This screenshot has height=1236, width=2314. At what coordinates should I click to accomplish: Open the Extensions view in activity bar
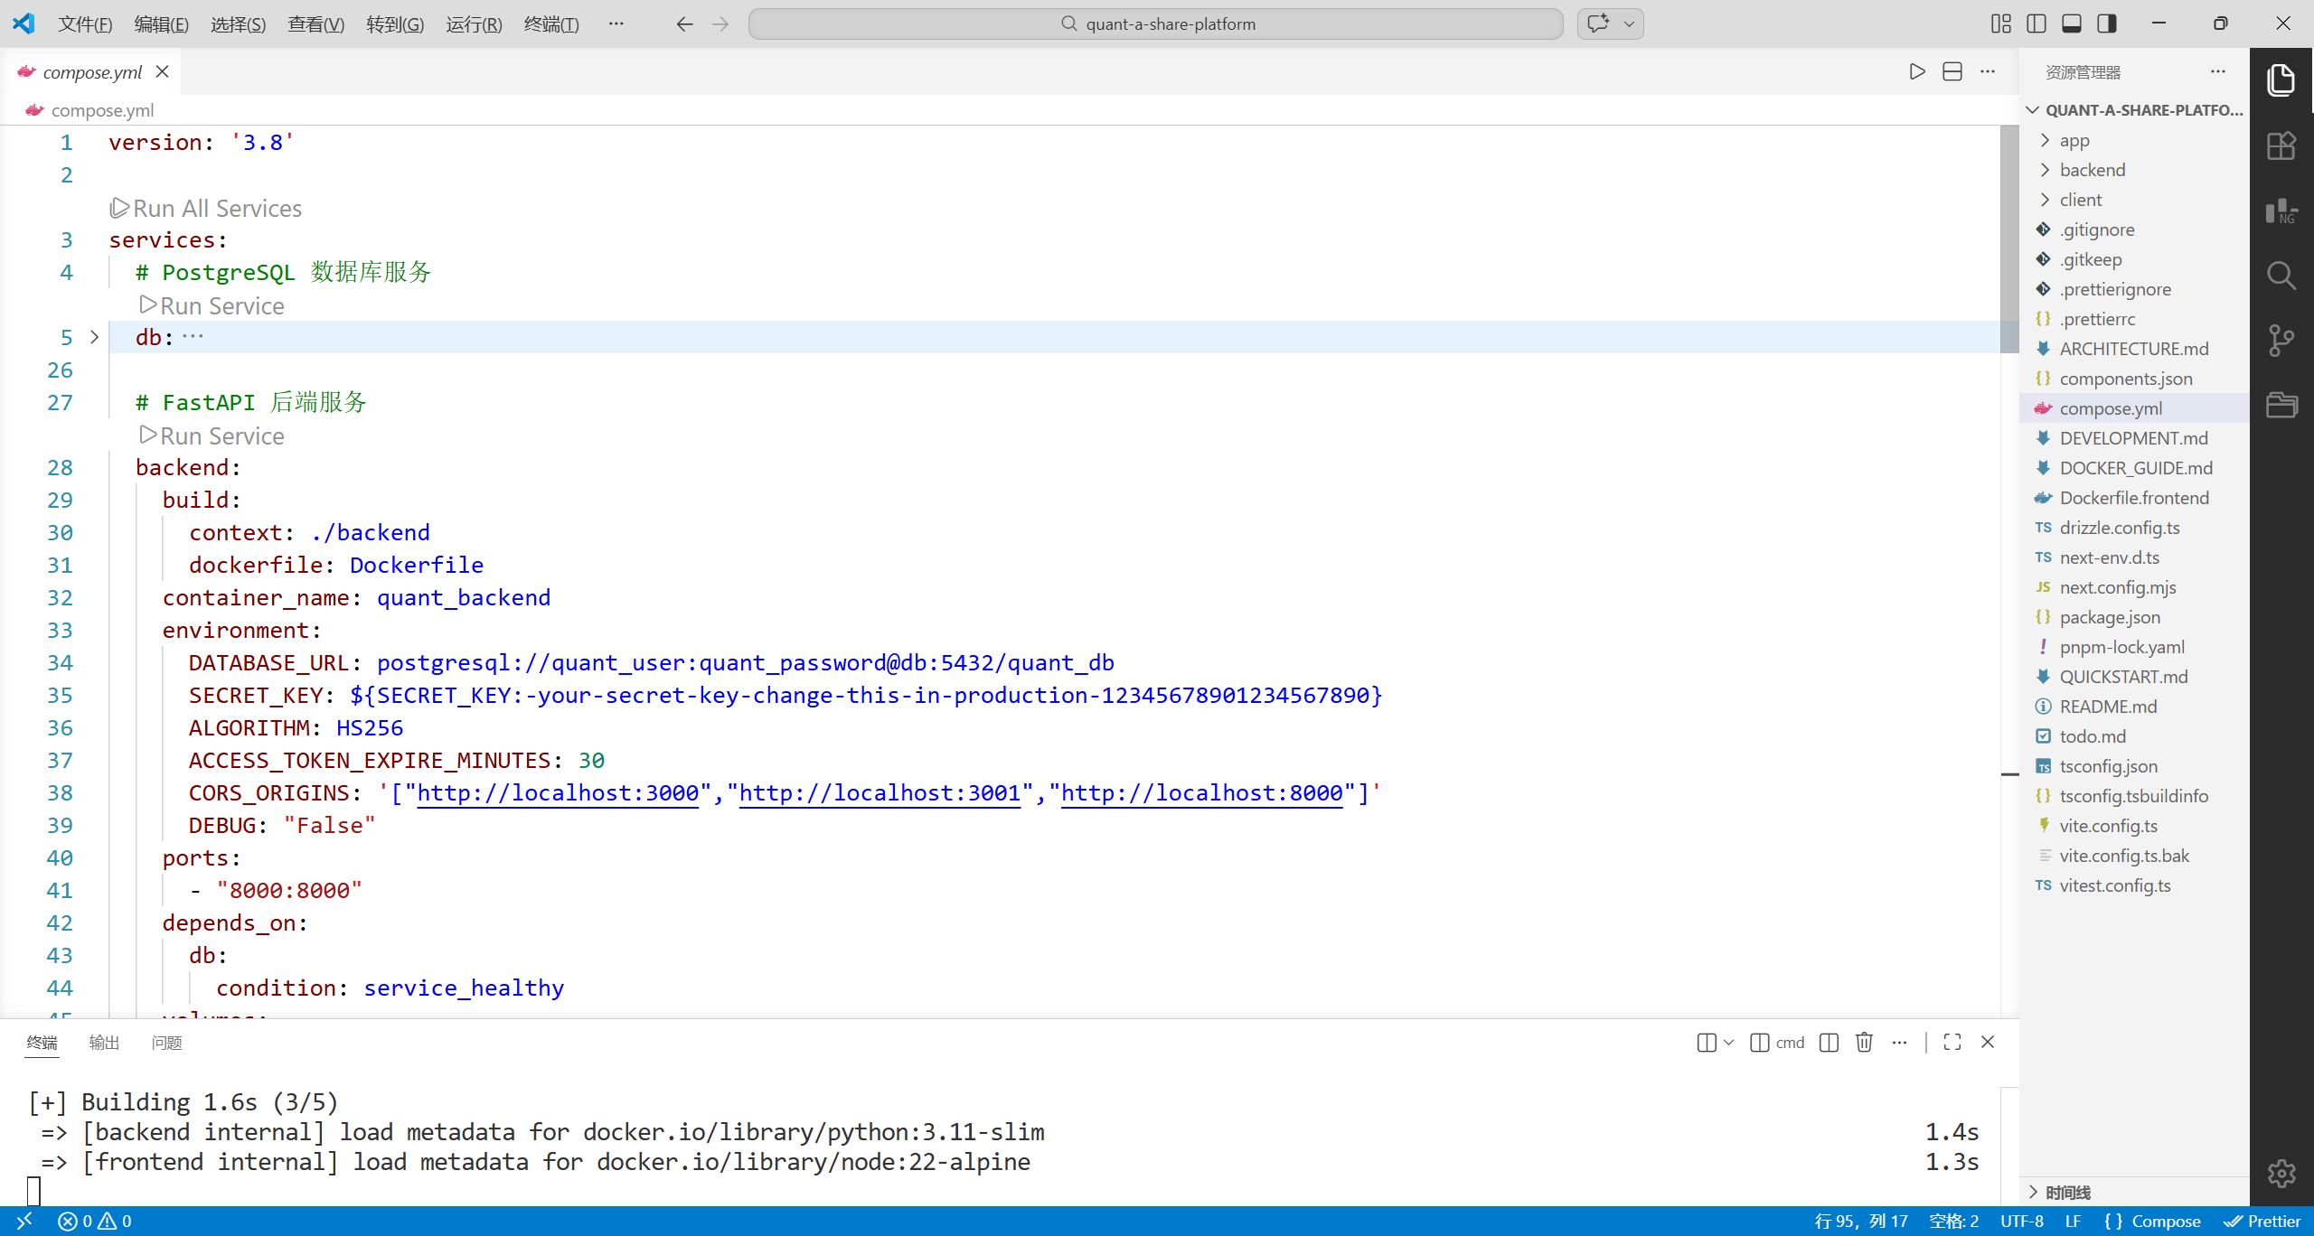click(x=2281, y=146)
